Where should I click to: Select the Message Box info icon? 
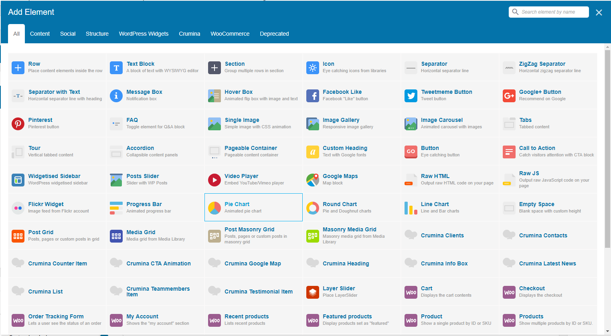pos(116,96)
